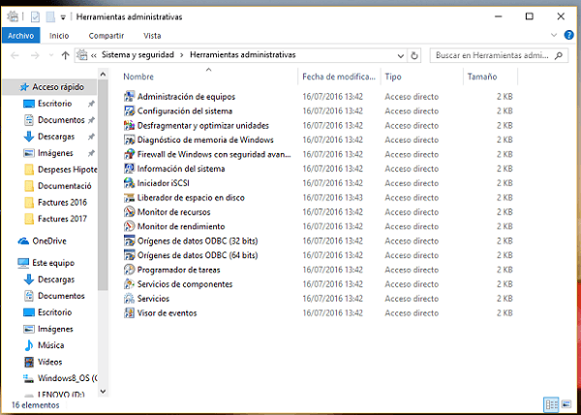Select Orígenes de datos ODBC (64 bits) icon

click(x=129, y=255)
